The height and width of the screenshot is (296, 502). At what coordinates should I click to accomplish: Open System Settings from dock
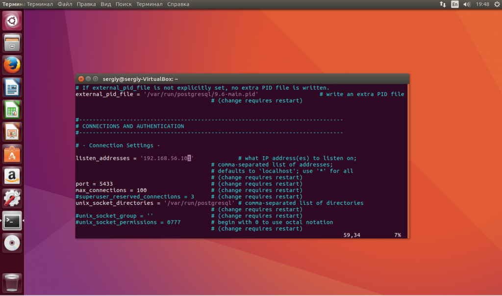tap(12, 198)
